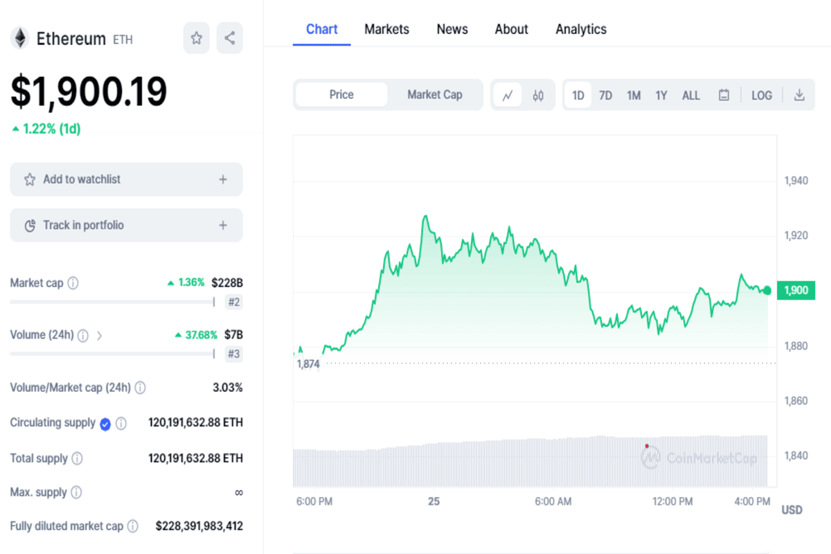Expand Volume (24h) details chevron

coord(99,336)
